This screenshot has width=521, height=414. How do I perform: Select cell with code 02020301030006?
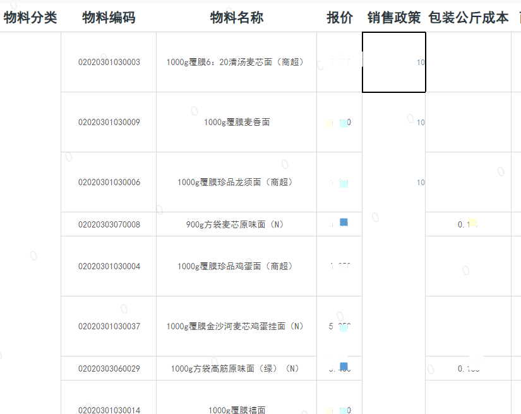[109, 182]
